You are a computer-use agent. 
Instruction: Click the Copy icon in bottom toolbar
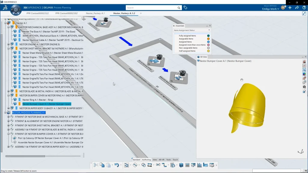(x=102, y=165)
